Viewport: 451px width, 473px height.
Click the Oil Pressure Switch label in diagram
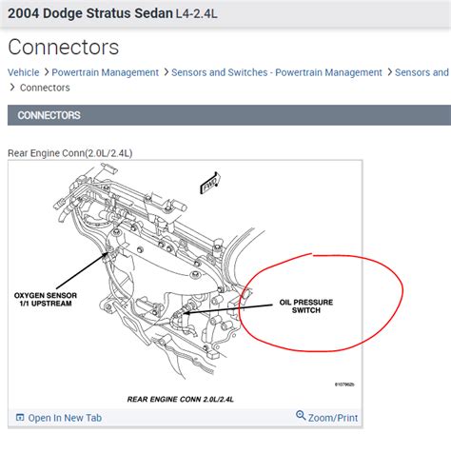point(306,306)
